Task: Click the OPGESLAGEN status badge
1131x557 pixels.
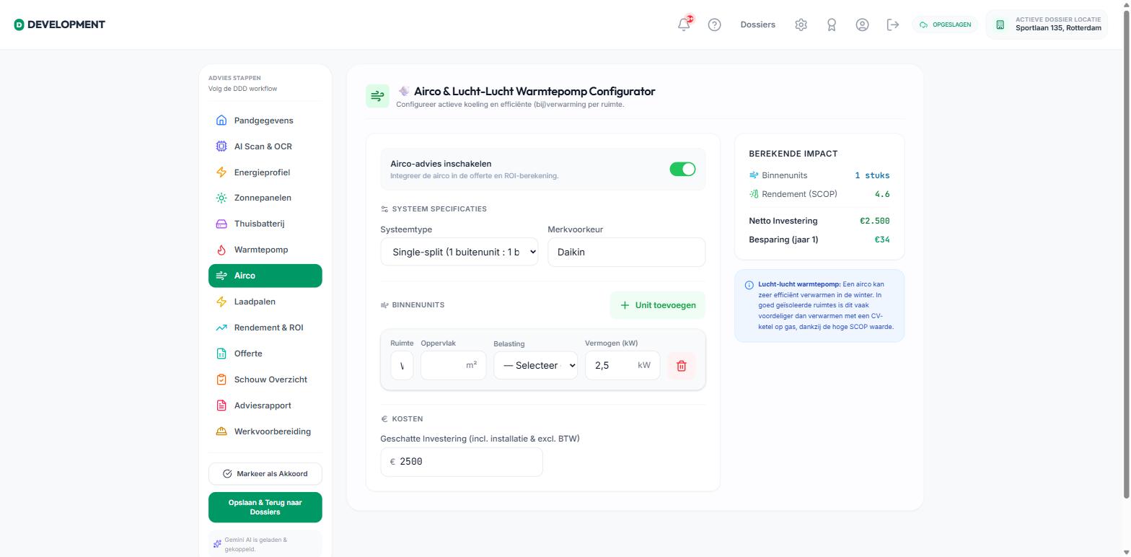Action: click(945, 25)
